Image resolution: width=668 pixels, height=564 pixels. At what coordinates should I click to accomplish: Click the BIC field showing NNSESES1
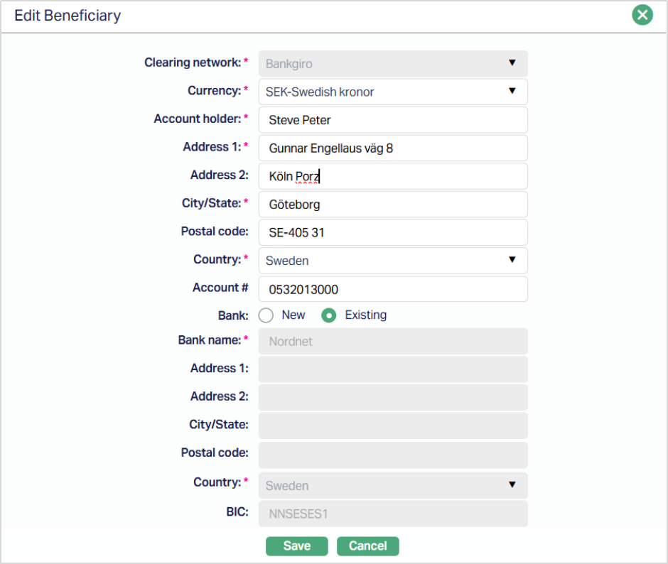[393, 514]
